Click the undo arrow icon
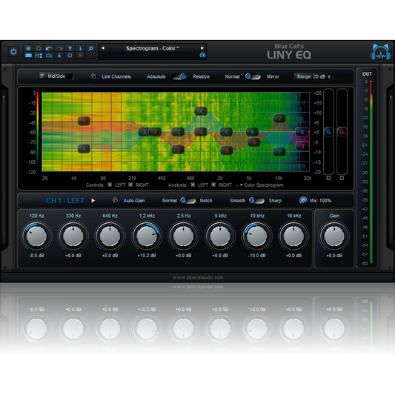The height and width of the screenshot is (395, 395). [49, 48]
